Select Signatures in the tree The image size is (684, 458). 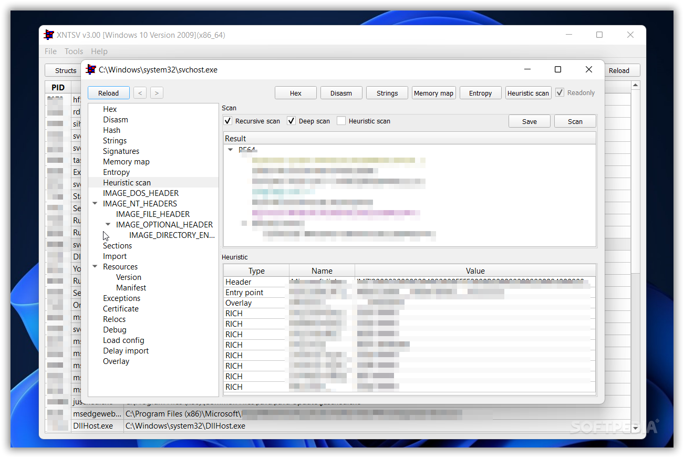click(x=121, y=151)
